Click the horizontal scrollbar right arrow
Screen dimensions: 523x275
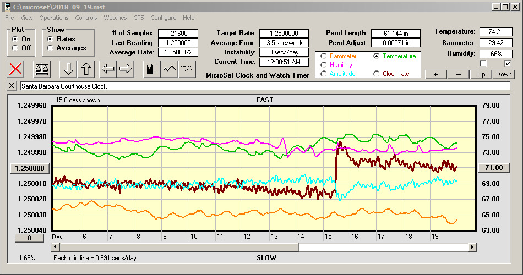472,247
